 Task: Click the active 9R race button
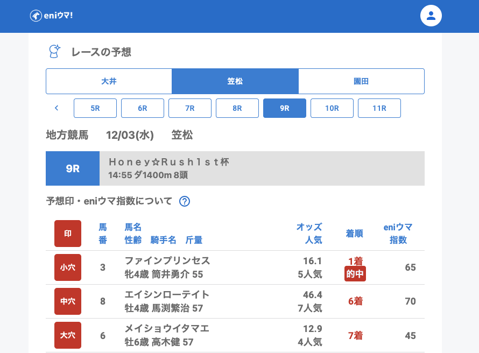pyautogui.click(x=285, y=108)
